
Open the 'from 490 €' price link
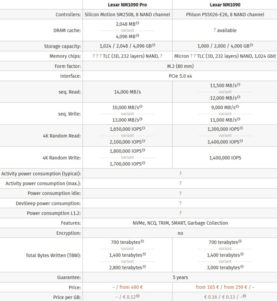[131, 287]
